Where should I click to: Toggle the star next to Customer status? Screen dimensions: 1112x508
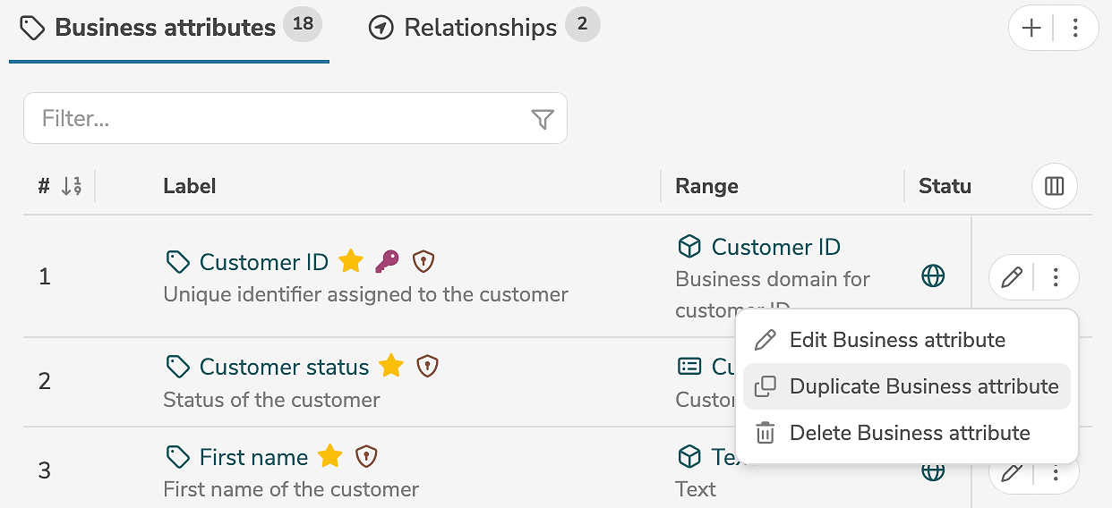(391, 367)
